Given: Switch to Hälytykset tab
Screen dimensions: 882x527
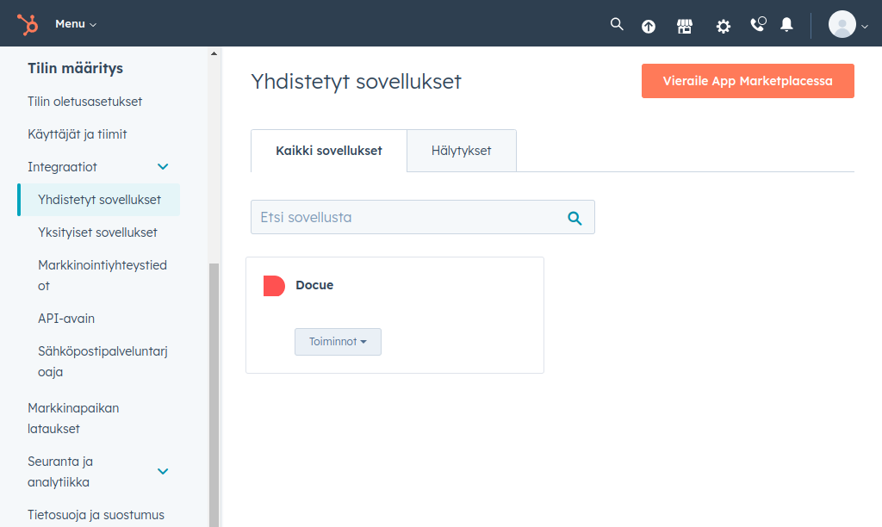Looking at the screenshot, I should (462, 151).
